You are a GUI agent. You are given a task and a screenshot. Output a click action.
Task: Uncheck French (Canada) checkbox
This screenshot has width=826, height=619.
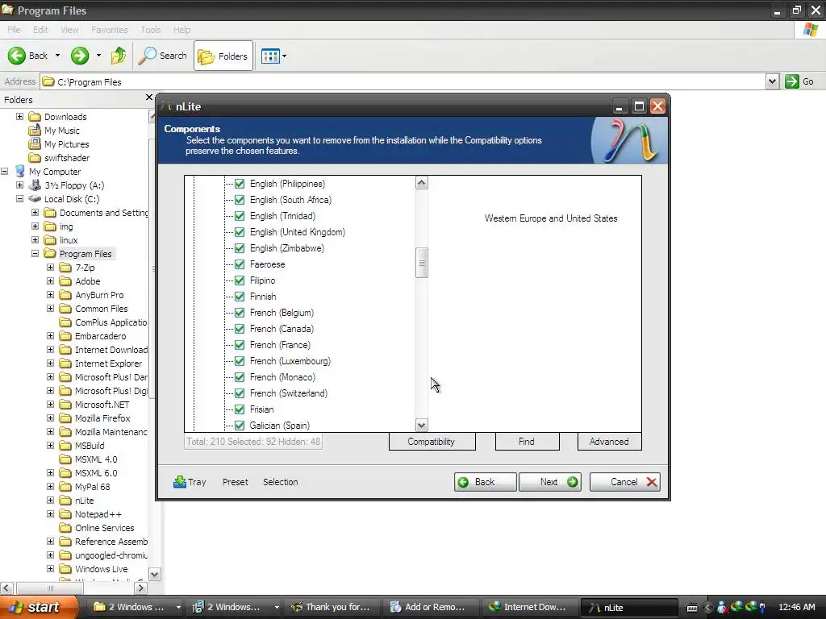[x=239, y=329]
